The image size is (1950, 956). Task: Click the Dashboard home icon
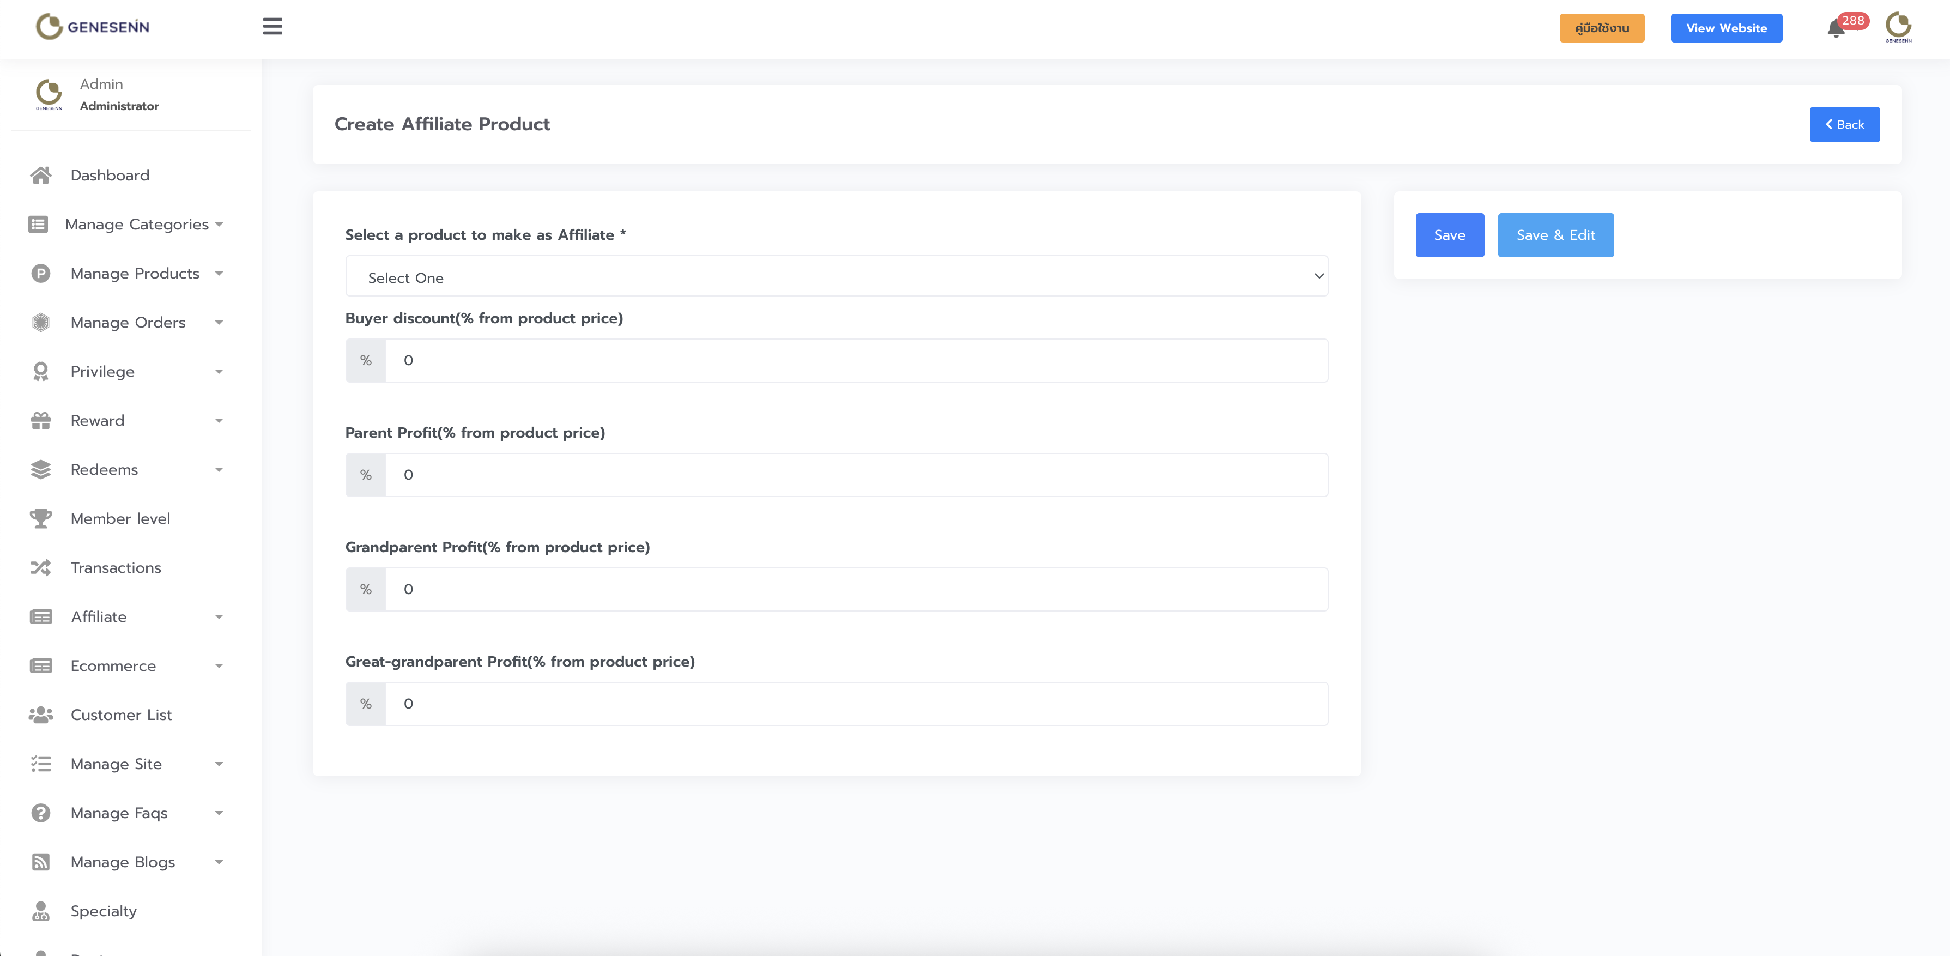click(41, 176)
